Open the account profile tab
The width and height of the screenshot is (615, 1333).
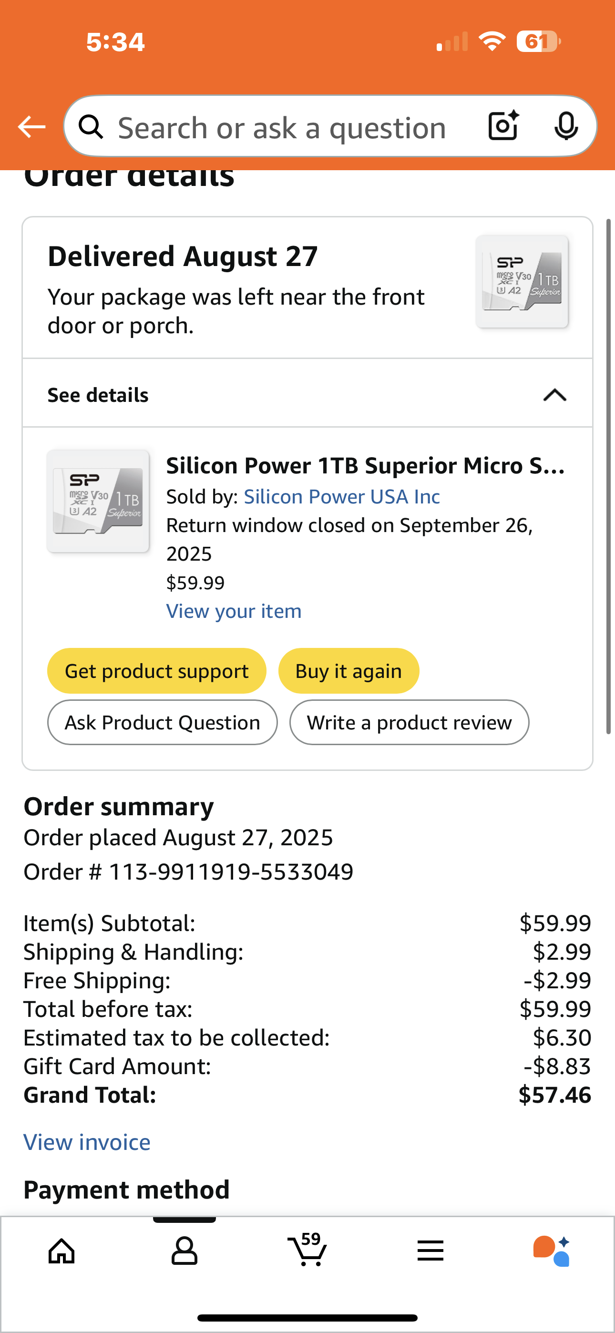click(184, 1251)
